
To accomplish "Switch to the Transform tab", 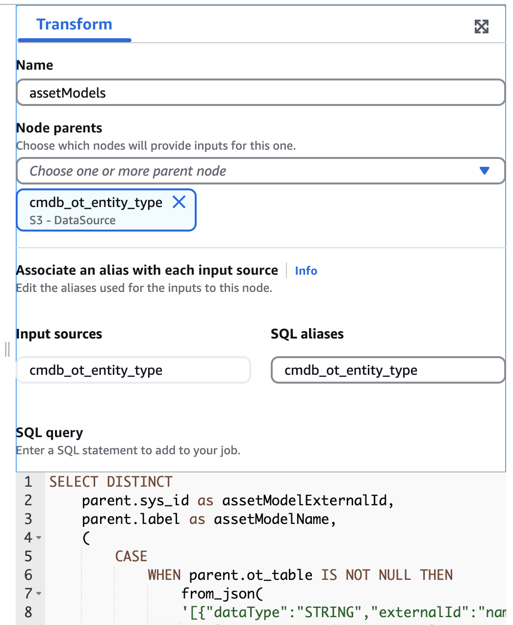I will click(74, 25).
